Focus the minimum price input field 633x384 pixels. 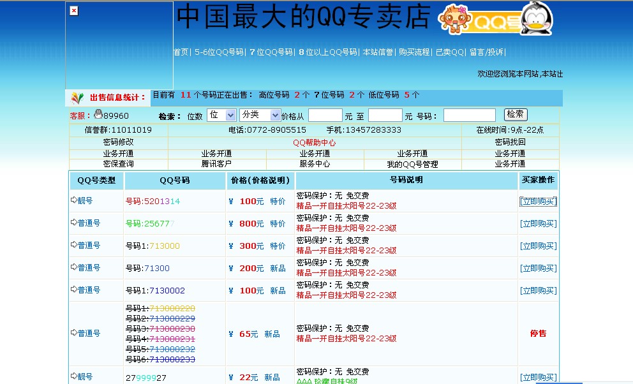tap(325, 115)
